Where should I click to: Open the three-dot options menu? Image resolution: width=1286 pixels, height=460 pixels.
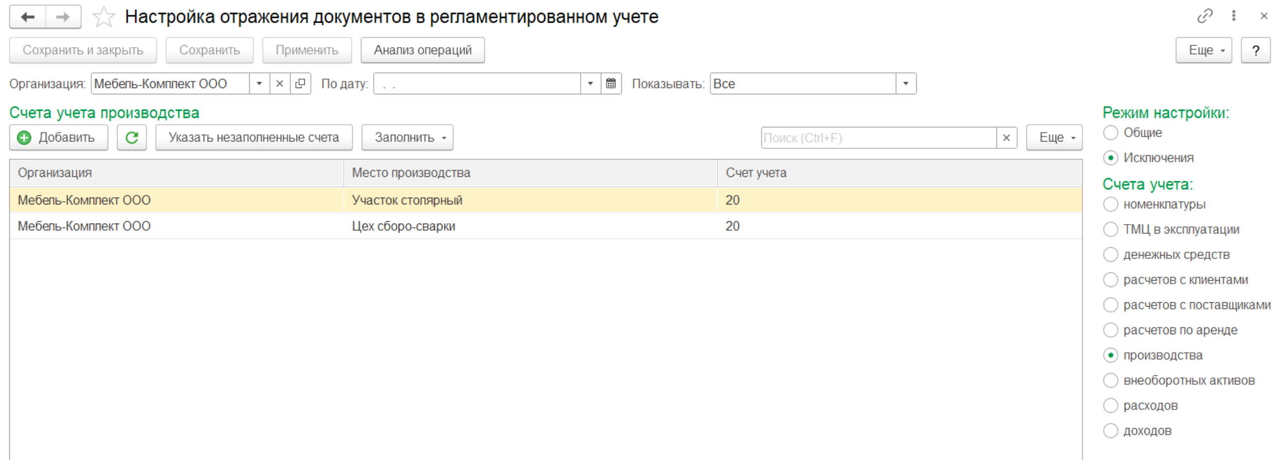pos(1233,16)
